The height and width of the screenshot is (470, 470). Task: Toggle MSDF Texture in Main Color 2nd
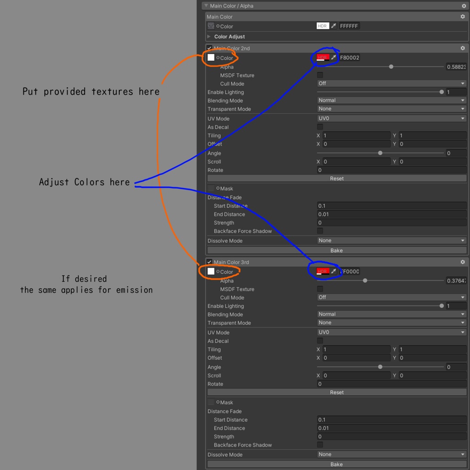tap(320, 75)
